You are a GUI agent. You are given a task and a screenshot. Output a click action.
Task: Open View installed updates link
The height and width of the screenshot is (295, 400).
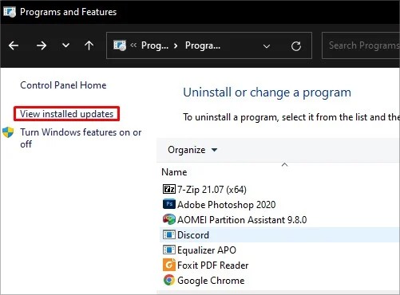tap(66, 114)
